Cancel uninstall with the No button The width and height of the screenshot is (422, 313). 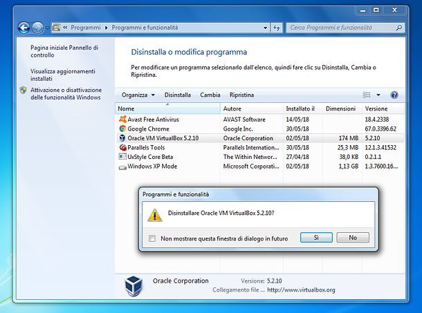(x=353, y=238)
